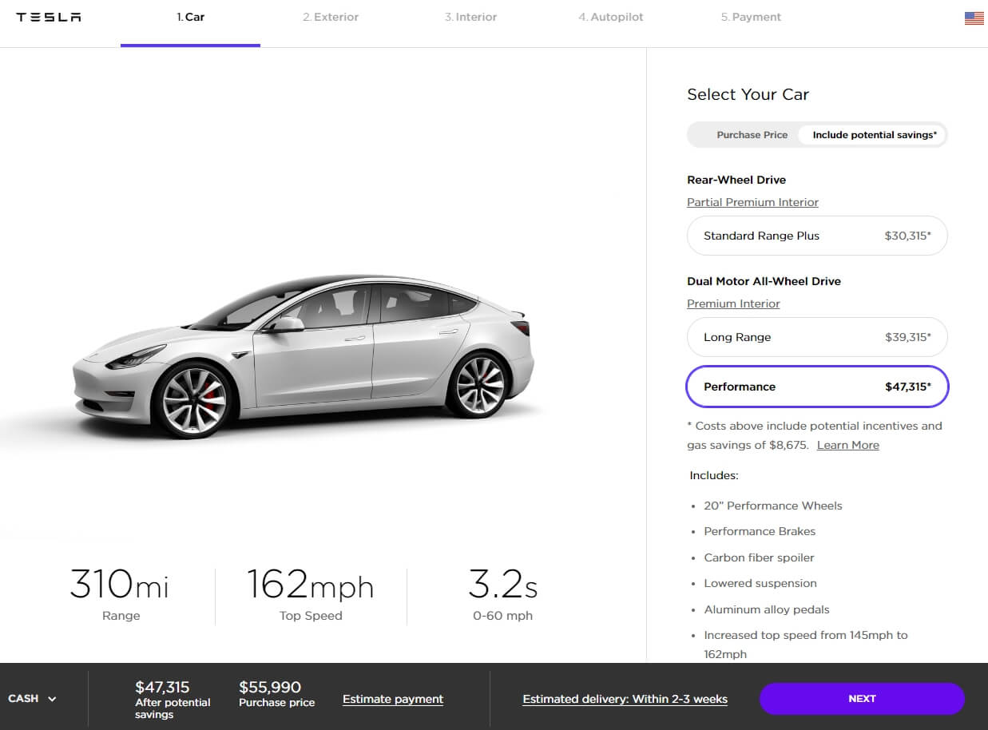Image resolution: width=988 pixels, height=730 pixels.
Task: Go to the 3. Interior step
Action: [472, 17]
